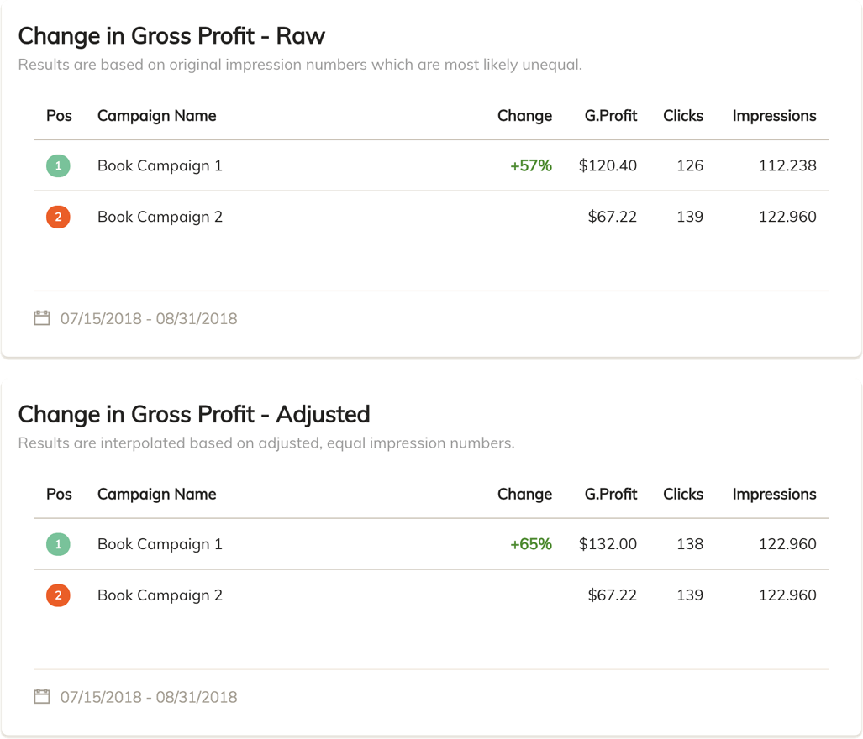Click the green position 1 badge in Adjusted table
The width and height of the screenshot is (863, 739).
57,544
